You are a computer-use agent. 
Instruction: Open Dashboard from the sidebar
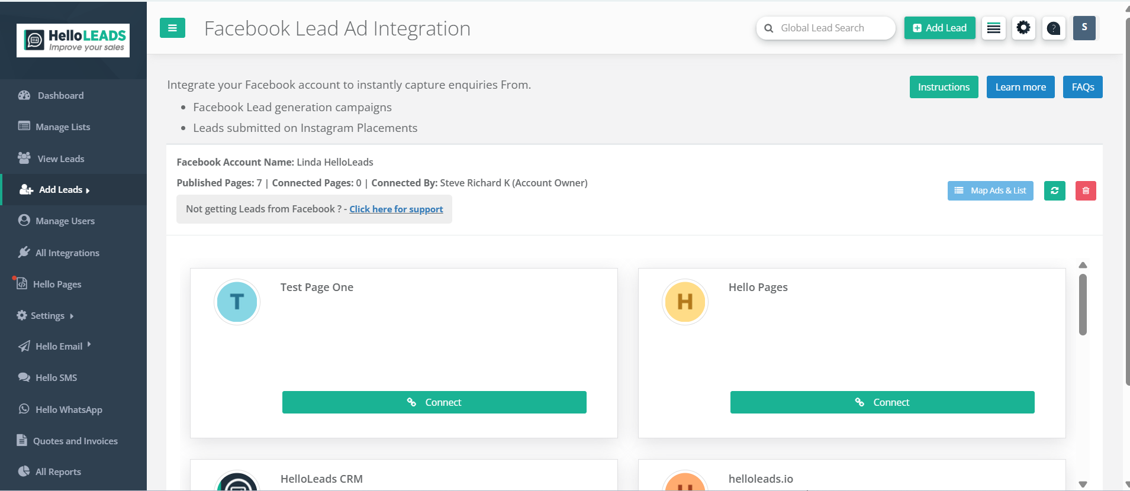(60, 96)
